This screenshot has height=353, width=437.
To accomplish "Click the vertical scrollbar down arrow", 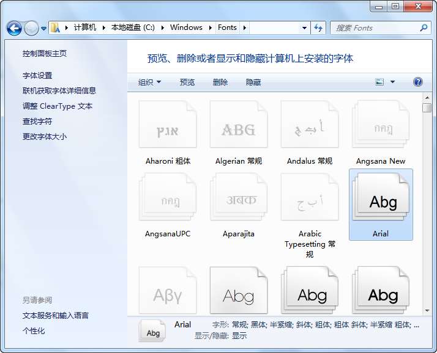I will pyautogui.click(x=427, y=309).
